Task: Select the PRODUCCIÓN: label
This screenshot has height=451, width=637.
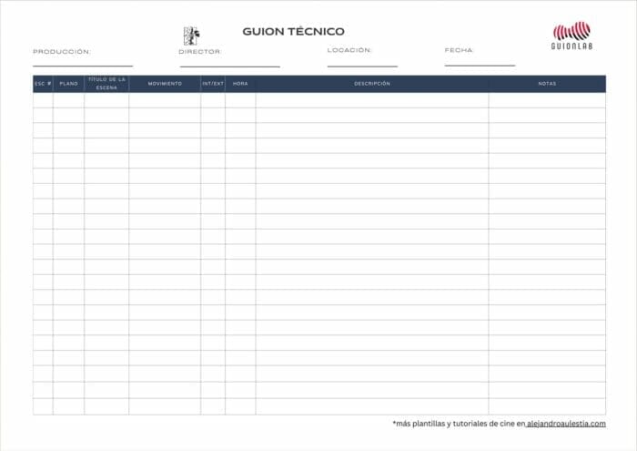Action: click(61, 52)
